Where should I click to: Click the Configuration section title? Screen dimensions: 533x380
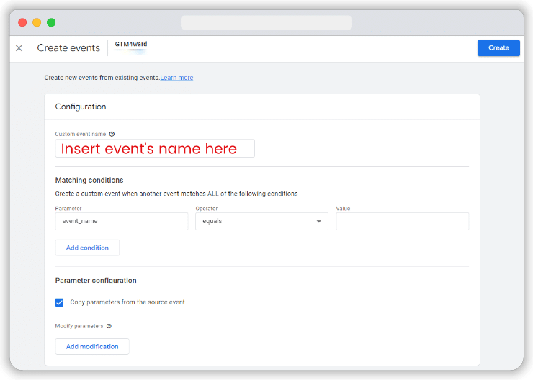point(81,107)
